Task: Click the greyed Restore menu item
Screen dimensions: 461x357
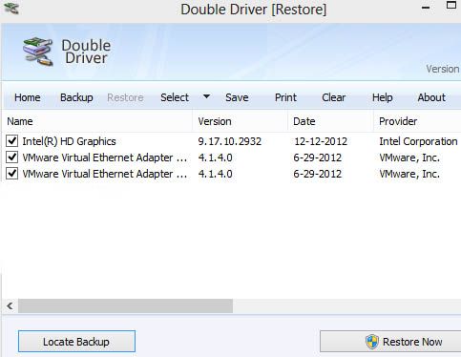Action: pos(125,97)
